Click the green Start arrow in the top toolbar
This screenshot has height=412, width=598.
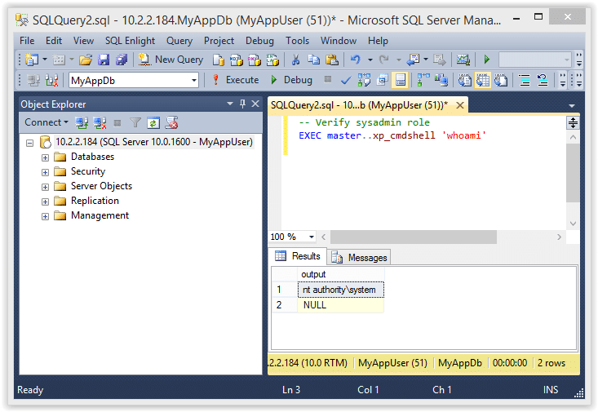[x=486, y=60]
